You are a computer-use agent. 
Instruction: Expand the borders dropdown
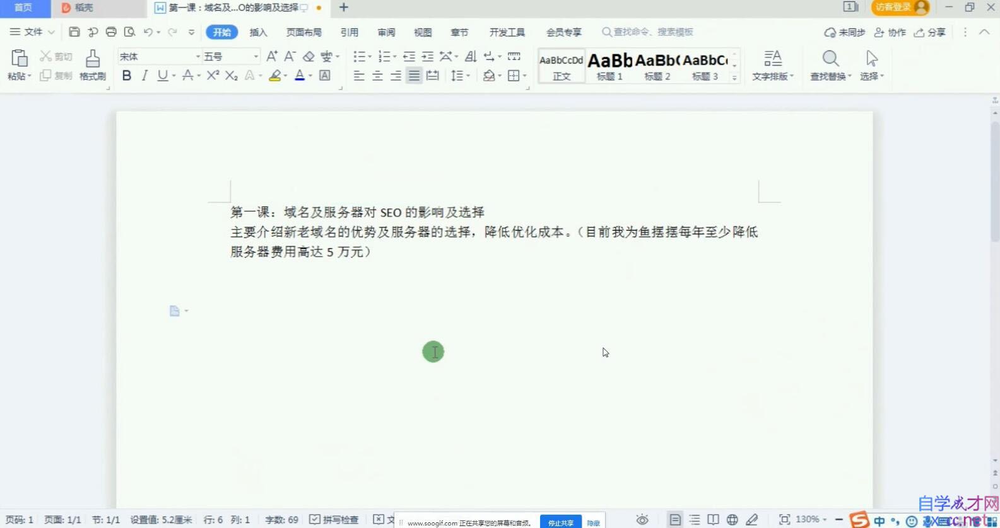(x=524, y=76)
